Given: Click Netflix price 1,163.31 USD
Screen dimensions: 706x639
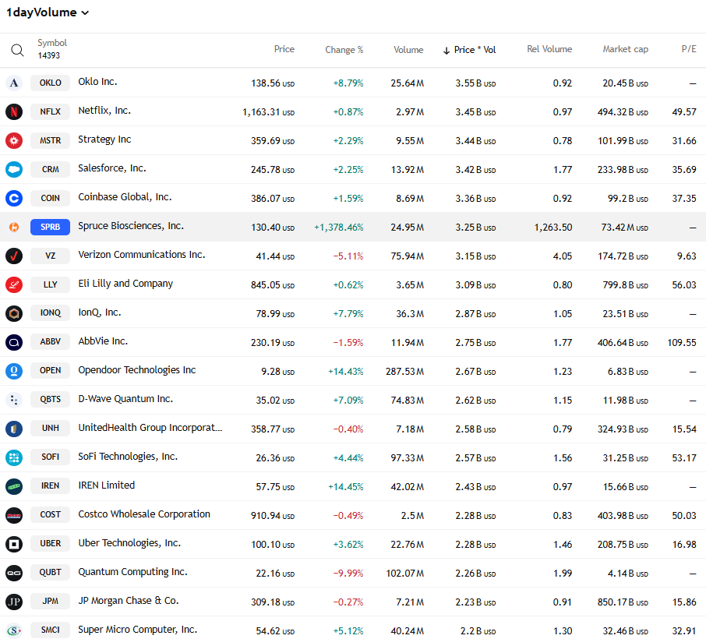Looking at the screenshot, I should coord(268,112).
